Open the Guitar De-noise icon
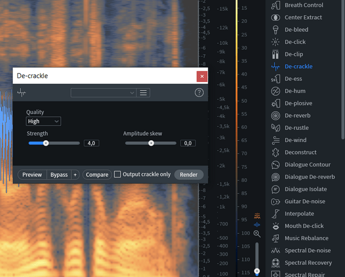This screenshot has height=277, width=345. (x=275, y=201)
